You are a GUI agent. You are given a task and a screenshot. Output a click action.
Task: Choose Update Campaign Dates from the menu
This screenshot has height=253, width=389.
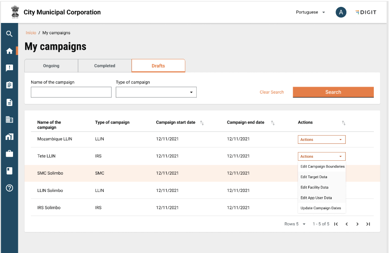(322, 208)
